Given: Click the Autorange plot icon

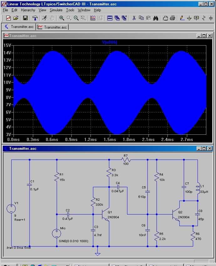Looking at the screenshot, I should click(x=93, y=18).
